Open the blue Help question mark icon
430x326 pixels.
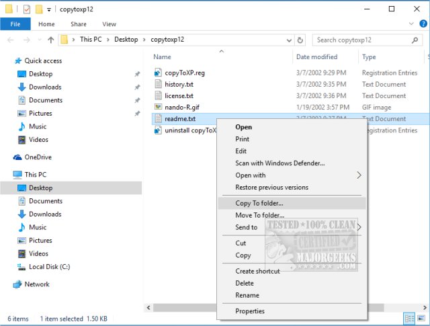pyautogui.click(x=423, y=24)
